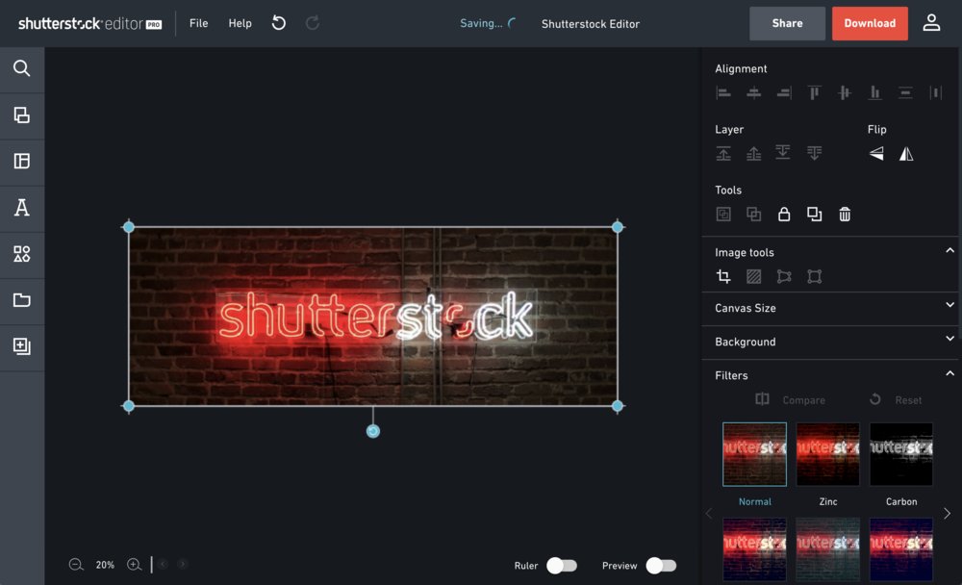Collapse the Filters section
Image resolution: width=962 pixels, height=585 pixels.
point(949,373)
